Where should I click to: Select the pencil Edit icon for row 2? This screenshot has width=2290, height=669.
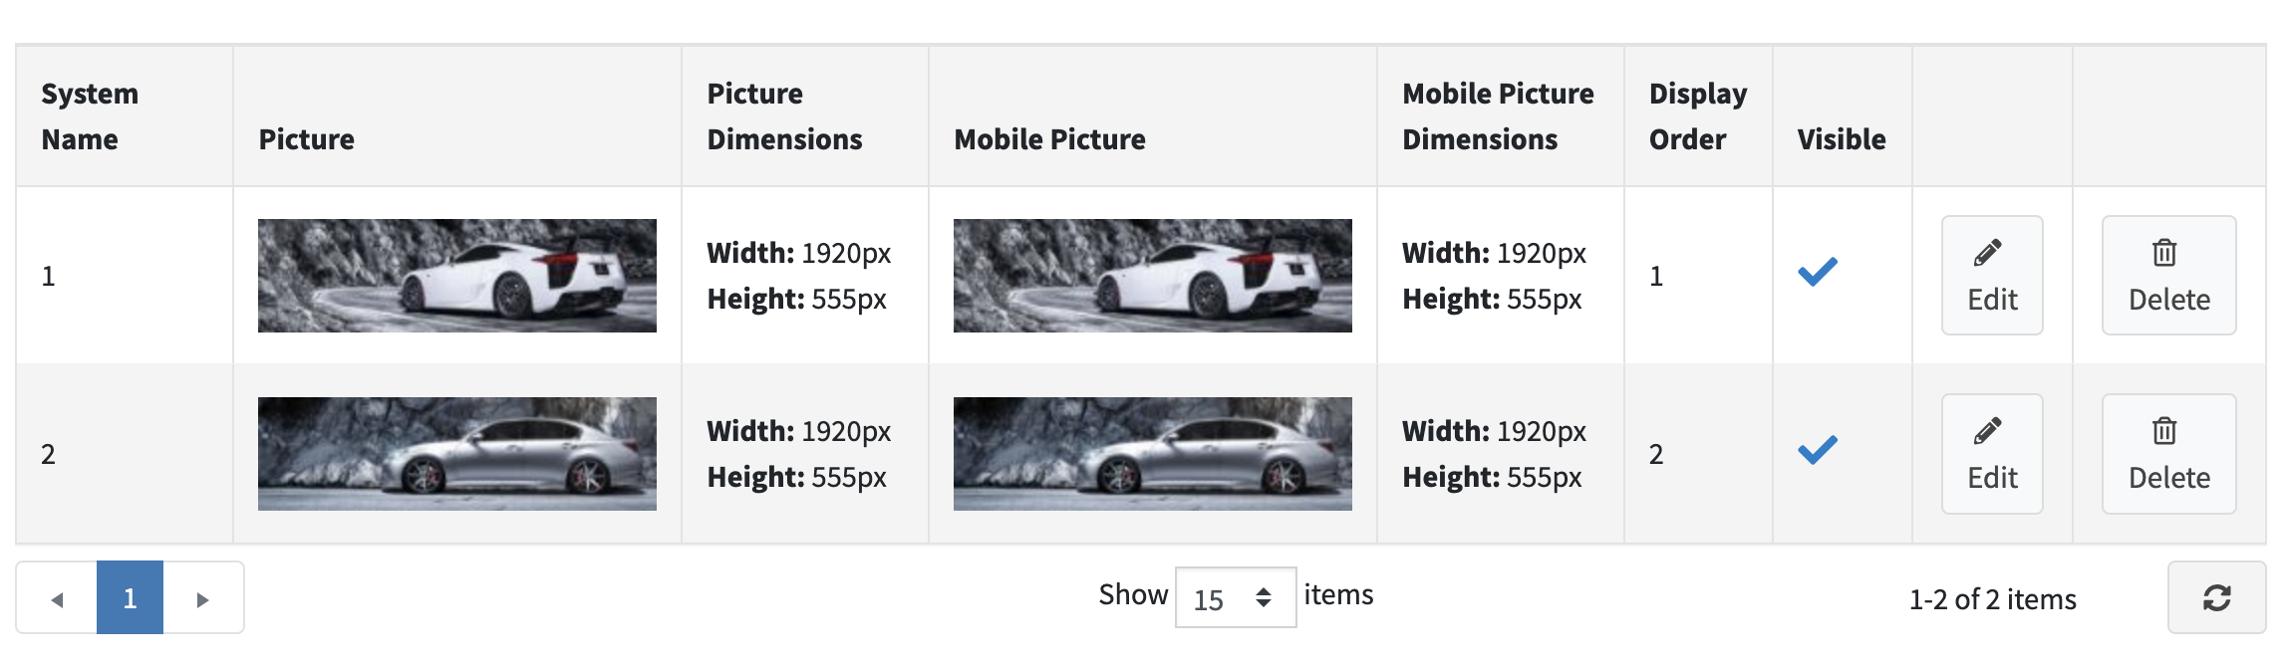tap(1989, 431)
